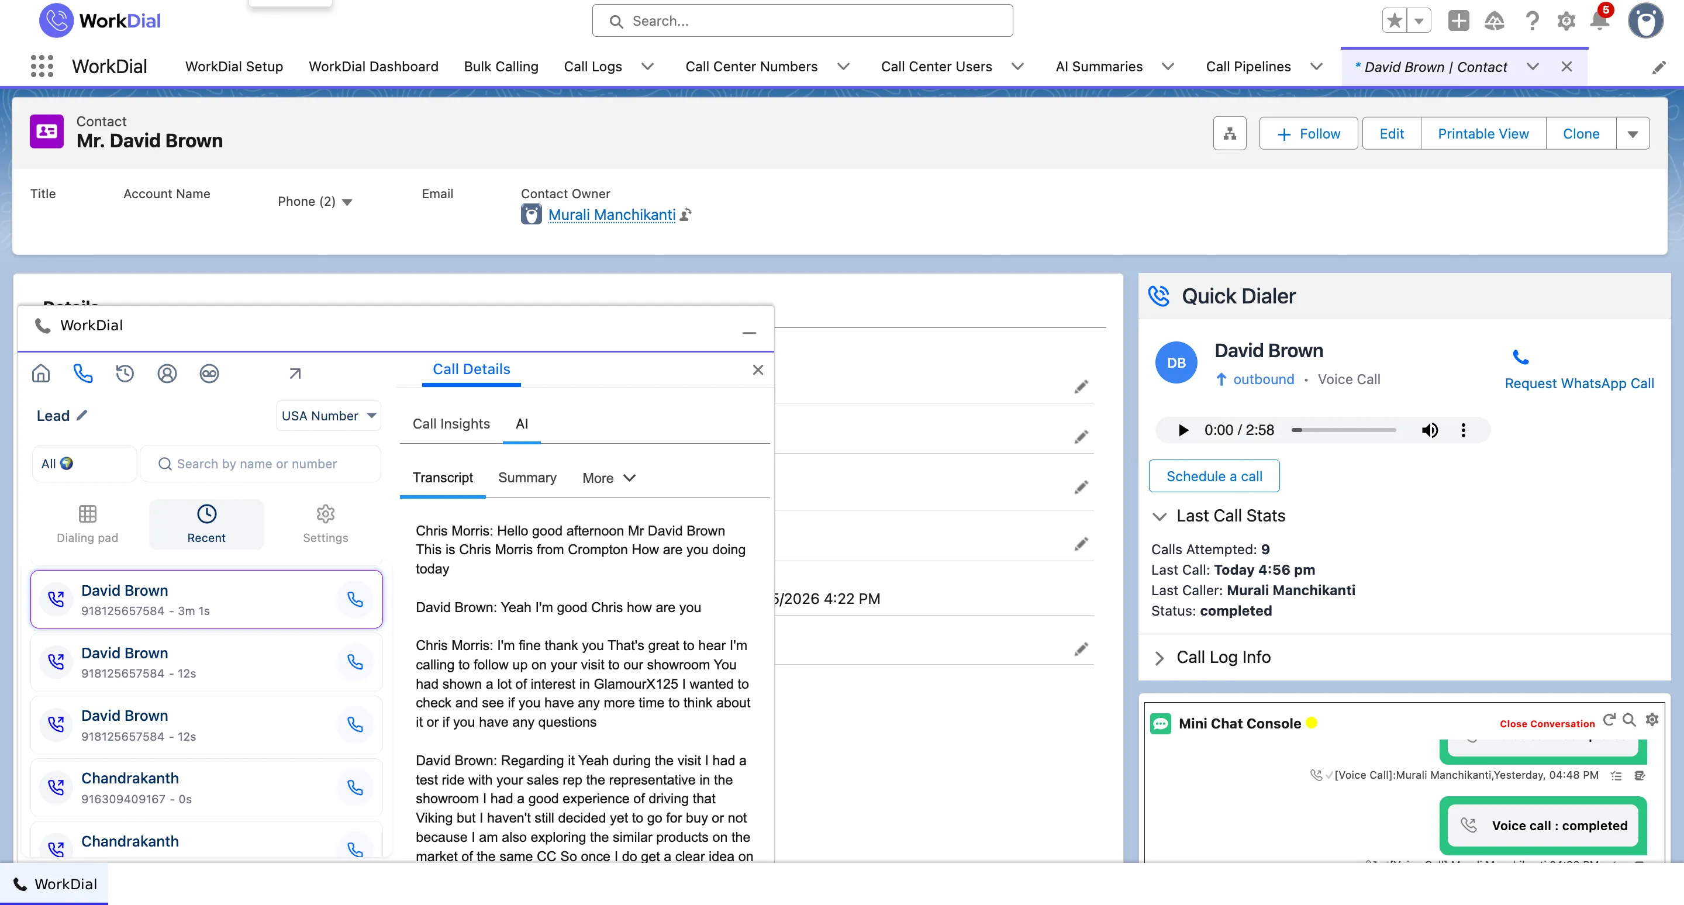Minimize the WorkDial softphone panel
This screenshot has width=1684, height=905.
[749, 333]
